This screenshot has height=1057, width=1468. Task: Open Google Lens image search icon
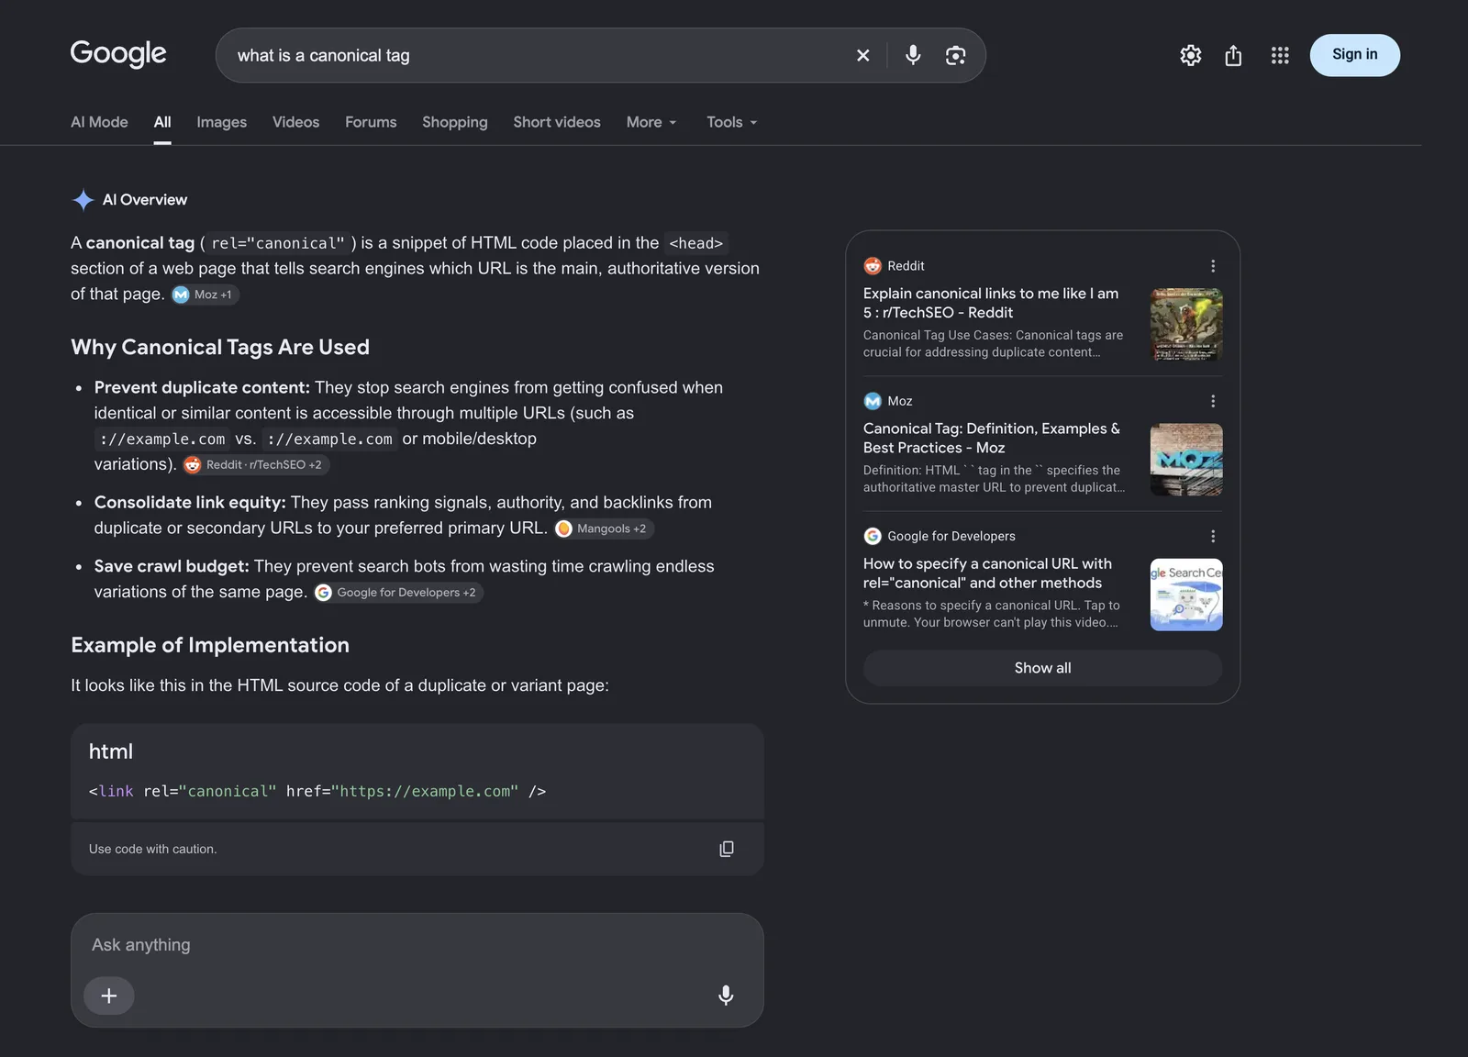(x=955, y=56)
